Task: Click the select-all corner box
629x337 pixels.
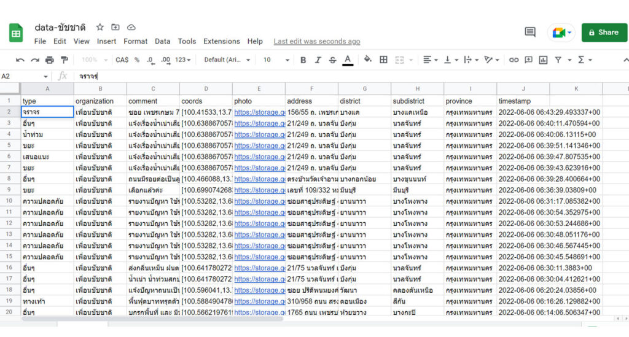Action: point(10,88)
